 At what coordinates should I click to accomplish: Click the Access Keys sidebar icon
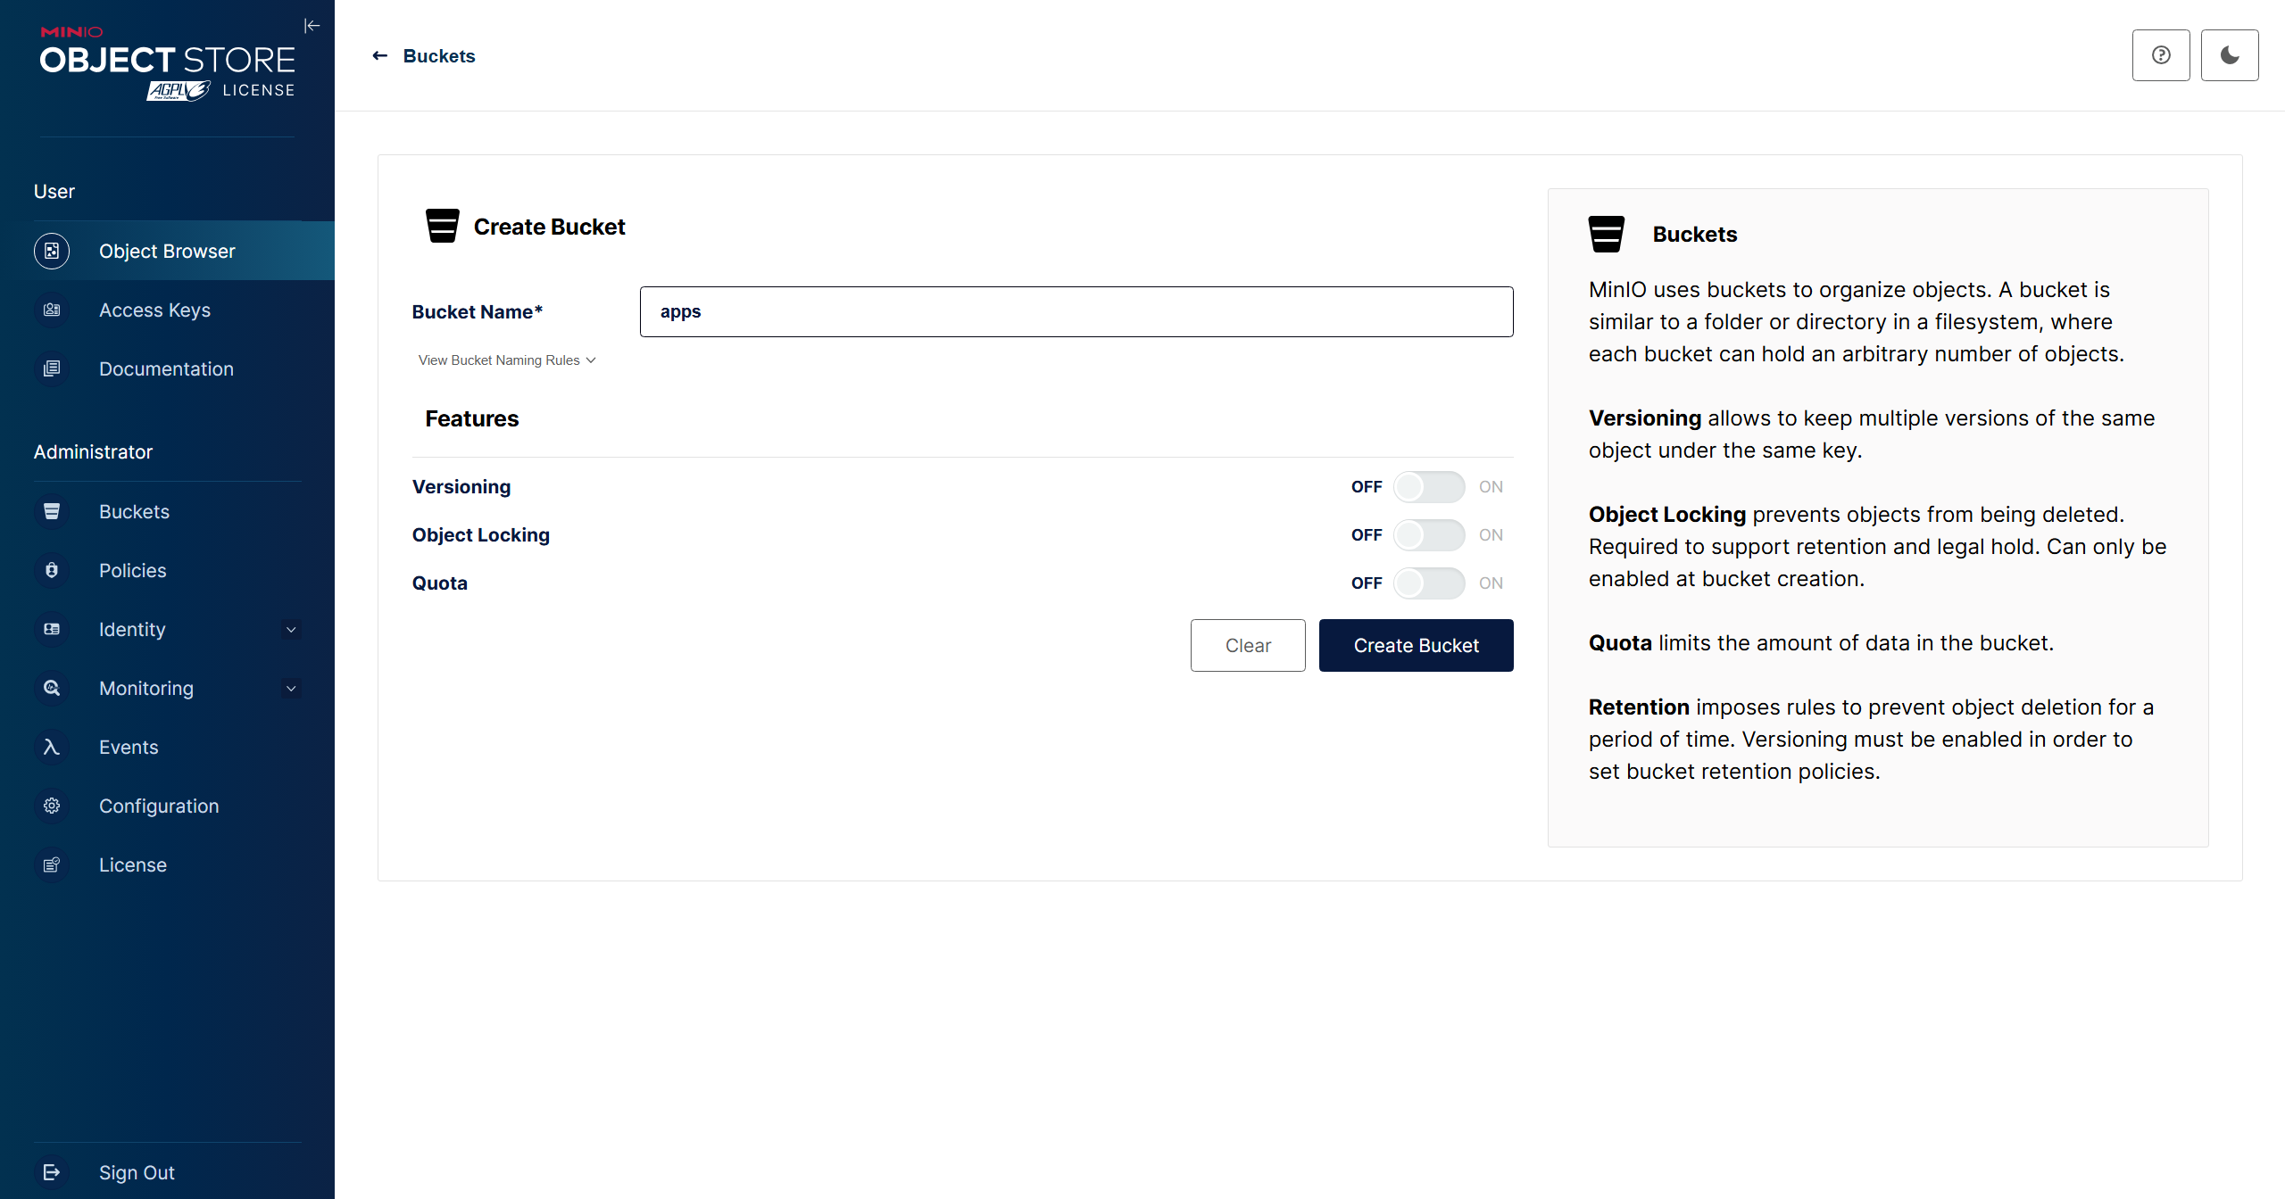[52, 310]
